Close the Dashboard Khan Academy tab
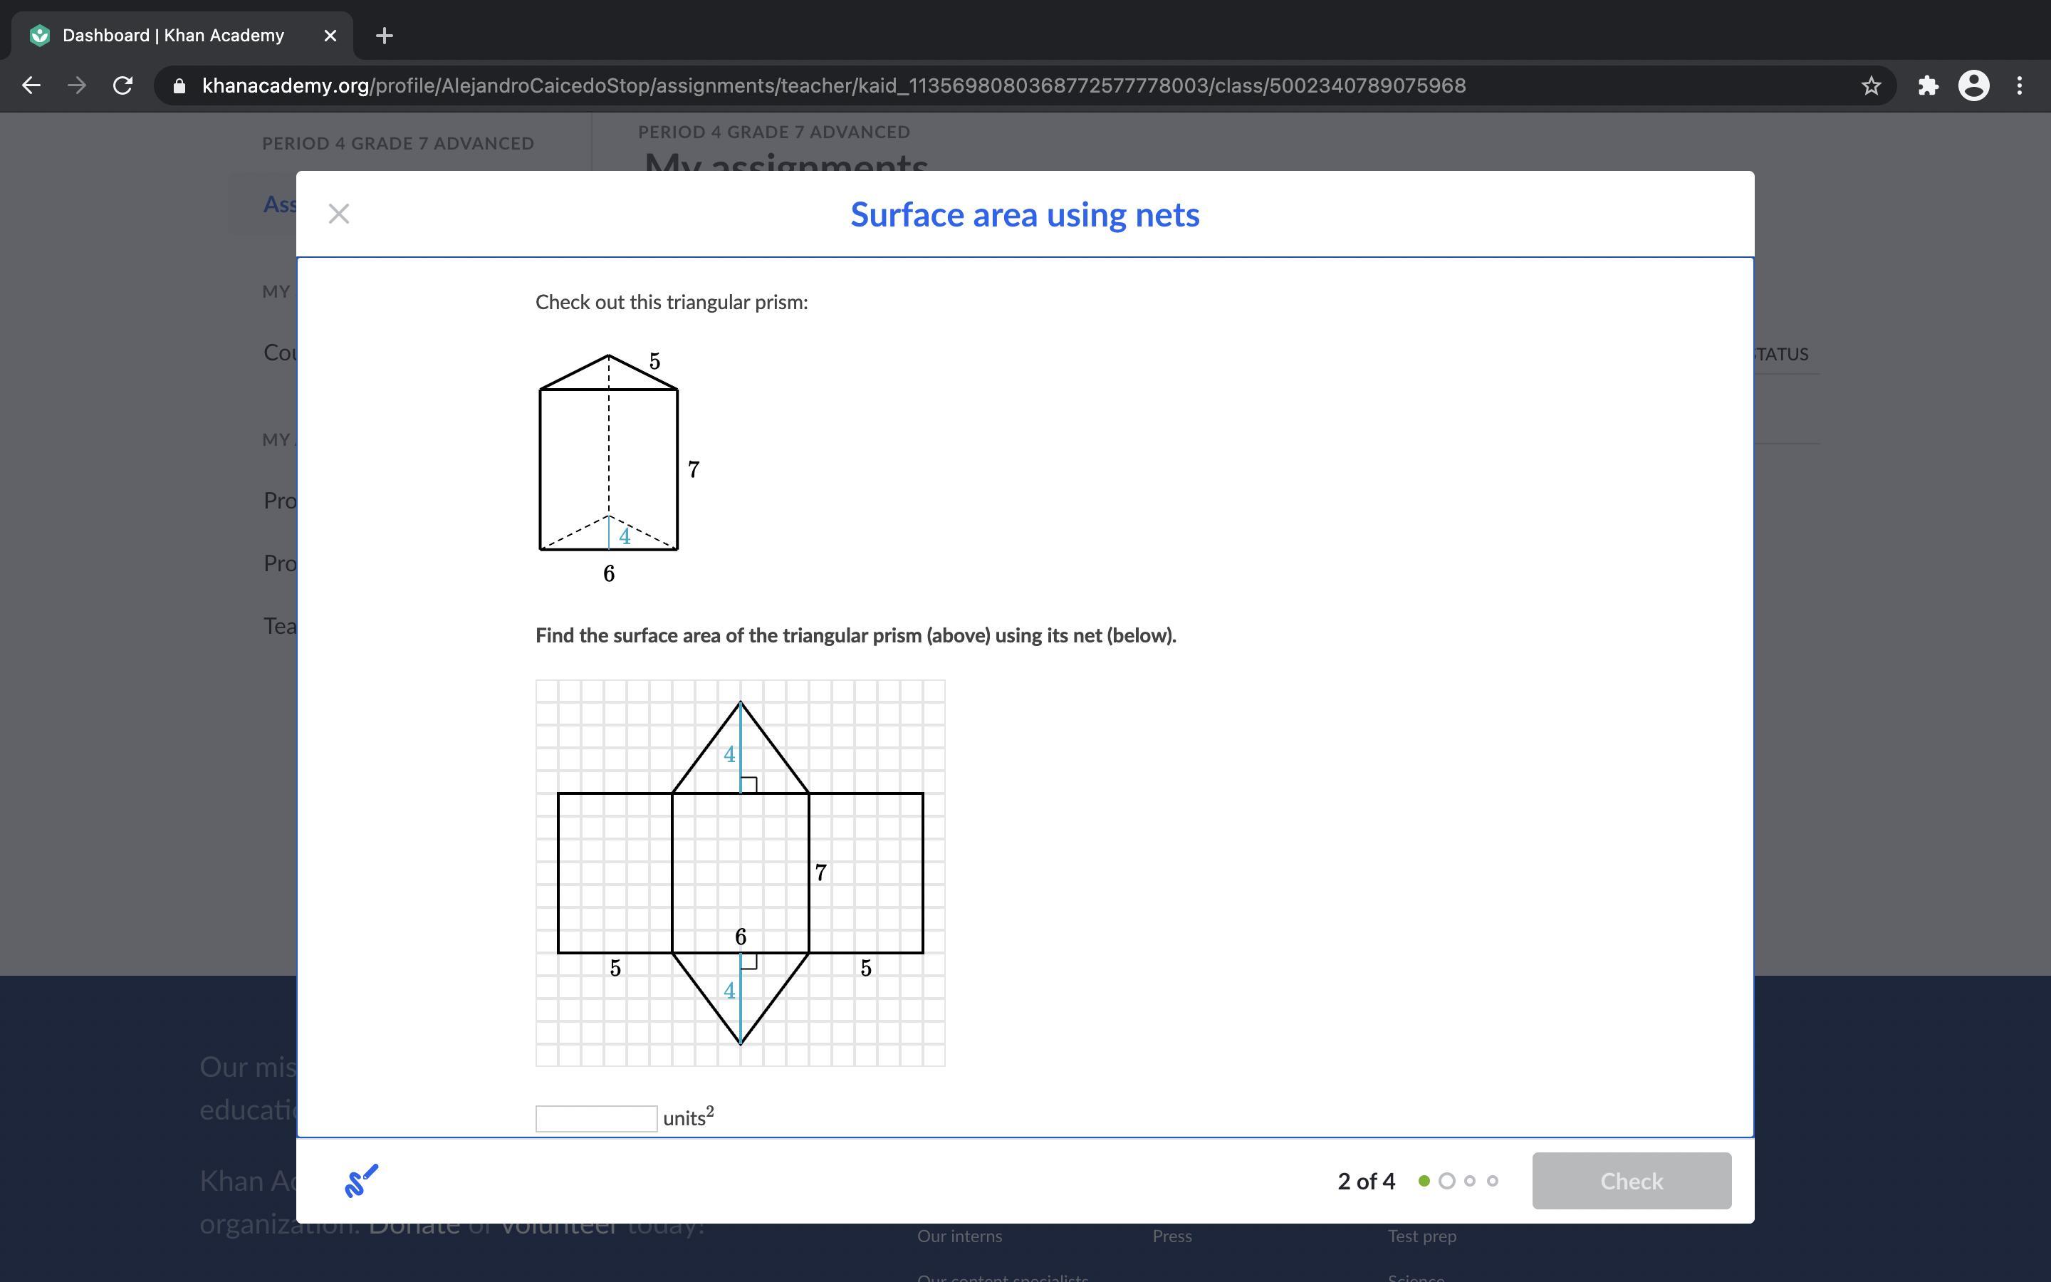Image resolution: width=2051 pixels, height=1282 pixels. 330,36
